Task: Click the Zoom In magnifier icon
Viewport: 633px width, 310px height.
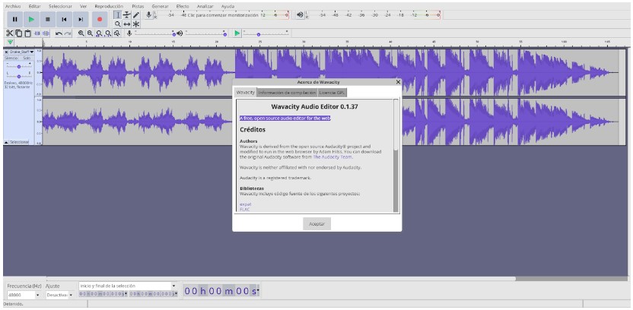Action: click(x=81, y=33)
